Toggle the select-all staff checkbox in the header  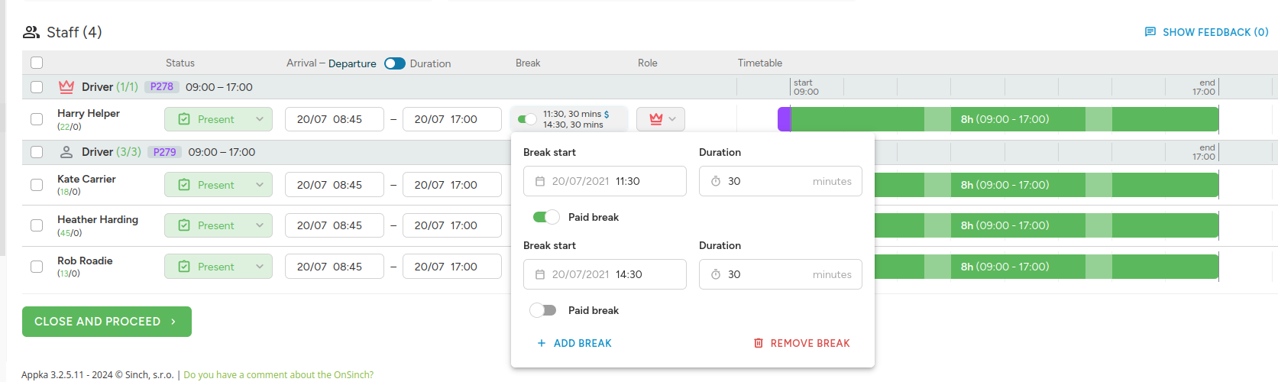pos(37,63)
